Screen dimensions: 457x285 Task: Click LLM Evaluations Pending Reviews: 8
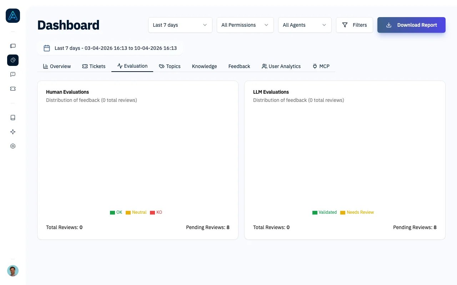pyautogui.click(x=415, y=227)
